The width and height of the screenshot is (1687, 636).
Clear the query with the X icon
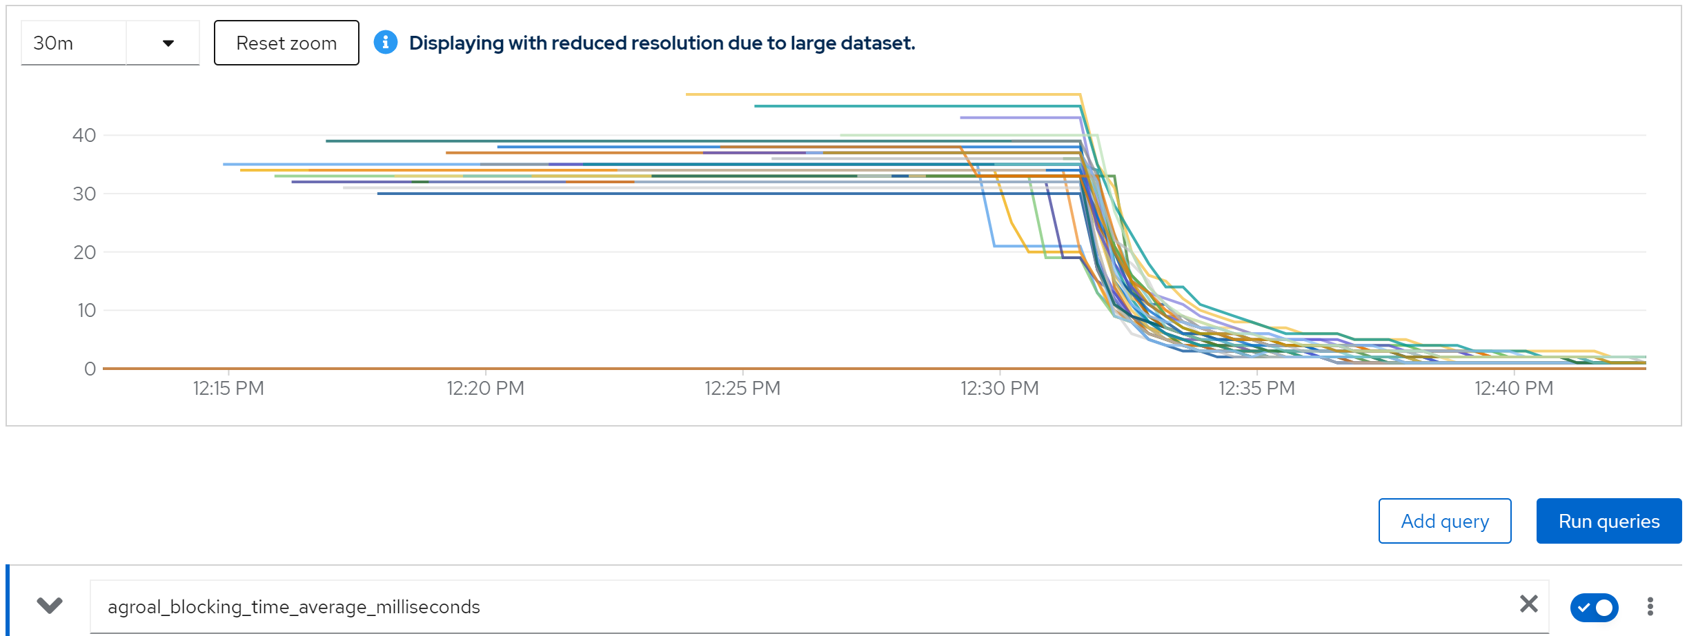(x=1528, y=604)
